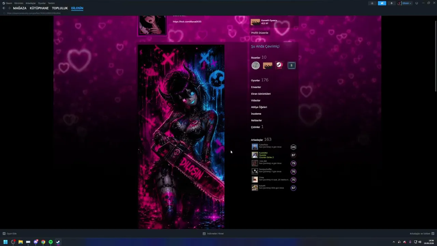Click the back navigation arrow
This screenshot has height=246, width=437.
[x=4, y=8]
